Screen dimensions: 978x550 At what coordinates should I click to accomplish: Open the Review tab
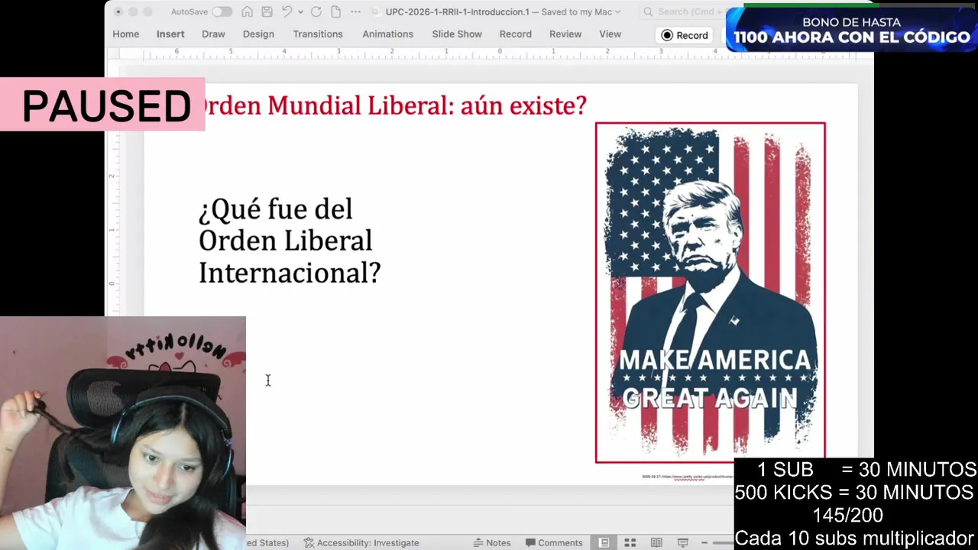click(x=565, y=34)
